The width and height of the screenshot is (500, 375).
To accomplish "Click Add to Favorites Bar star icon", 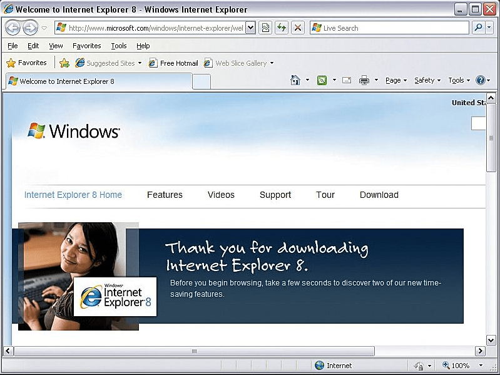I will (64, 63).
